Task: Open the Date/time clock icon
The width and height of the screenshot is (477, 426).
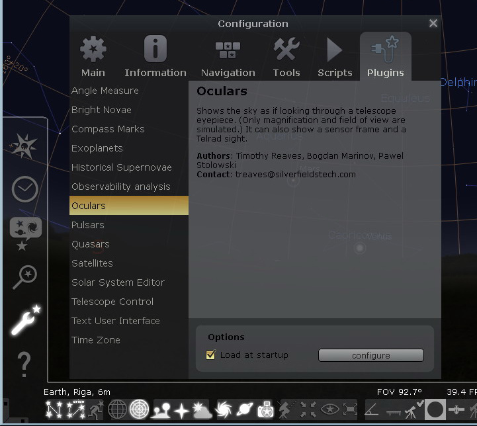Action: coord(25,190)
